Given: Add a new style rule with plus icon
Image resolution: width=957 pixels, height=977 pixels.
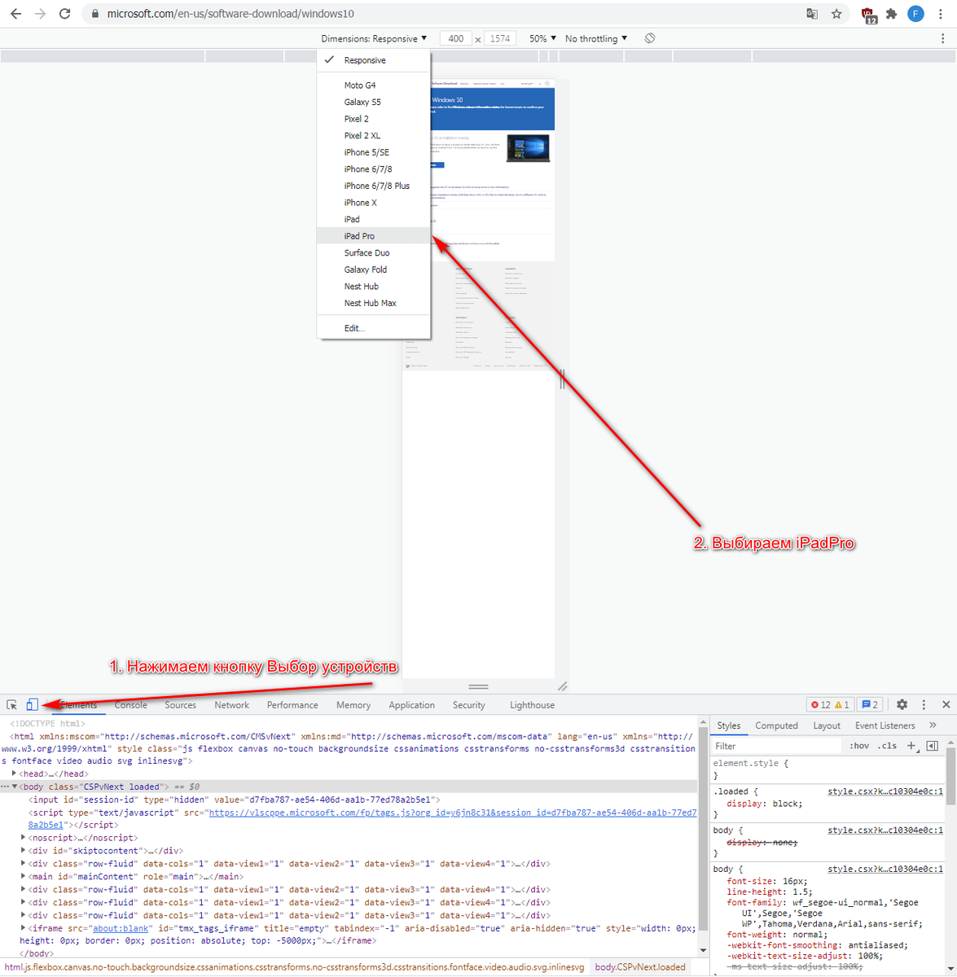Looking at the screenshot, I should pos(912,746).
